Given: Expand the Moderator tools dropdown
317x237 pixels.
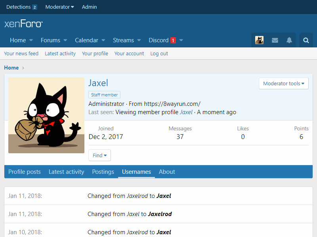Looking at the screenshot, I should click(x=283, y=83).
